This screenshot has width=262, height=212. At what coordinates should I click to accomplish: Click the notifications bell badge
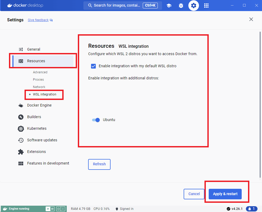tap(251, 209)
